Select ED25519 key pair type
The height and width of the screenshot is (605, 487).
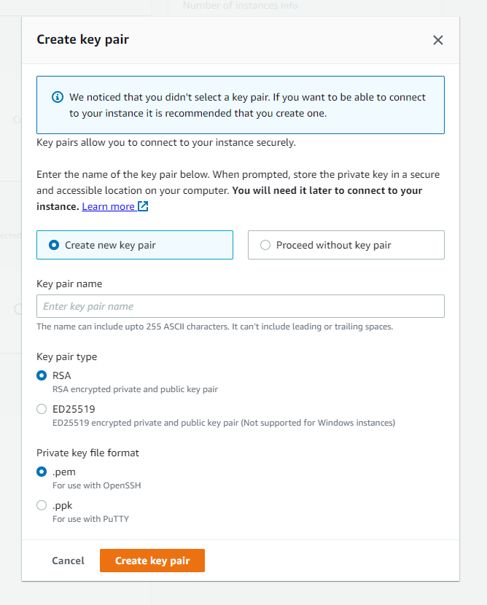42,409
